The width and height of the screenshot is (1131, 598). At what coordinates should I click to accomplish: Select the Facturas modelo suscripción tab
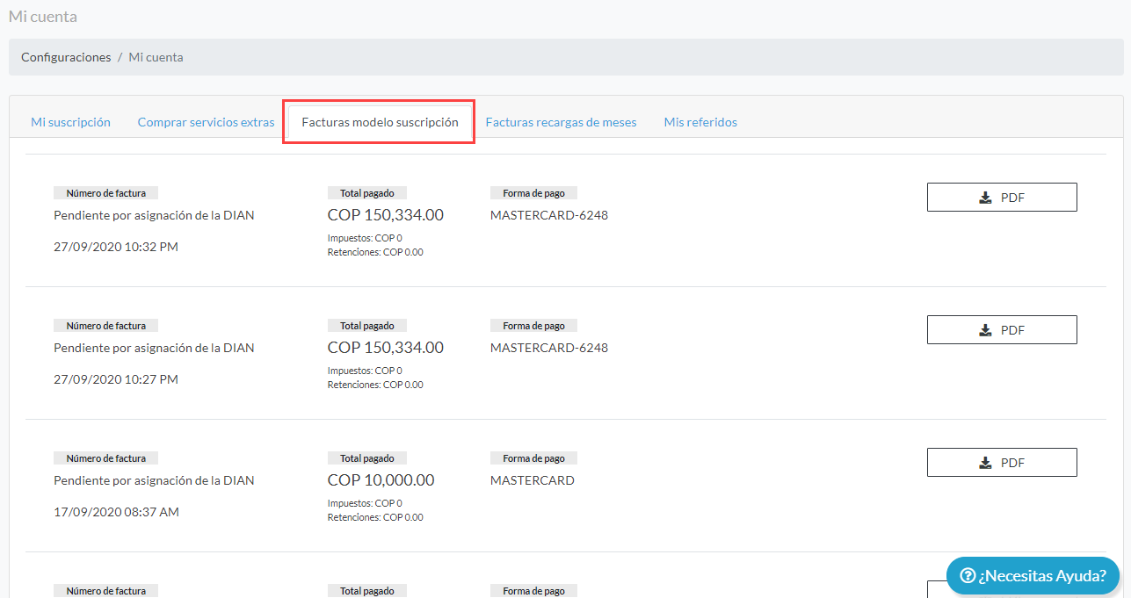coord(380,122)
